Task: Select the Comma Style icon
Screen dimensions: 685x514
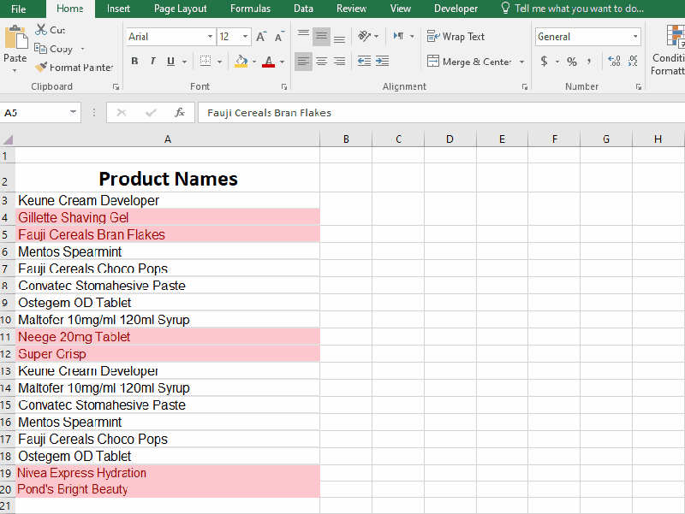Action: 589,60
